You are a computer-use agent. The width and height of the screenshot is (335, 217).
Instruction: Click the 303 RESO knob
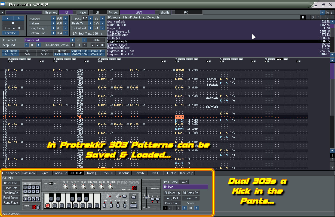pos(84,187)
